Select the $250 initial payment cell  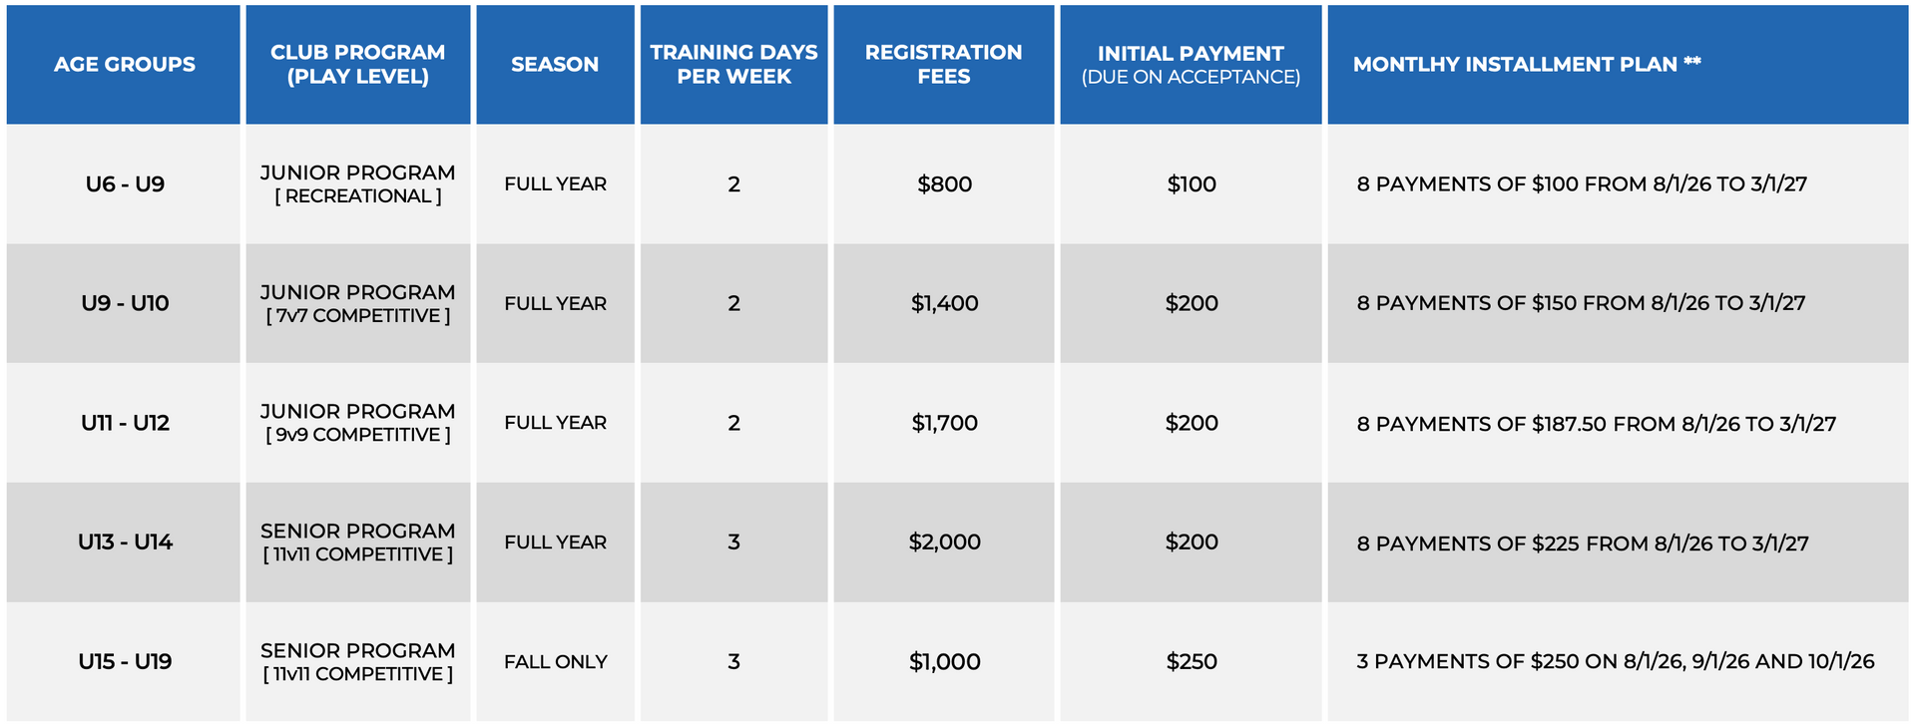pyautogui.click(x=1191, y=661)
